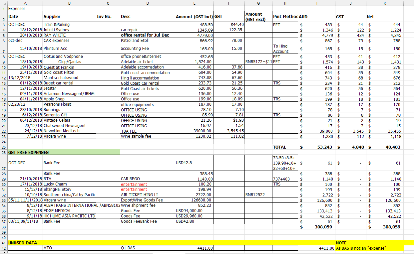Click the 'USD42.8' amount cell
The height and width of the screenshot is (254, 414).
(194, 163)
